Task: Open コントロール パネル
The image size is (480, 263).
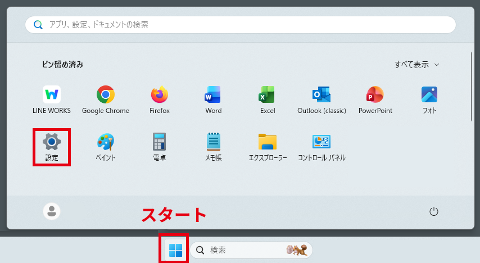Action: (x=321, y=147)
